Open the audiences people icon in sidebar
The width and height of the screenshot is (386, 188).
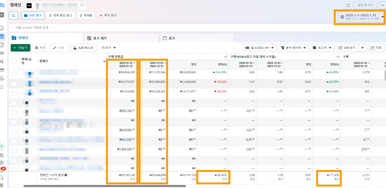[2, 53]
